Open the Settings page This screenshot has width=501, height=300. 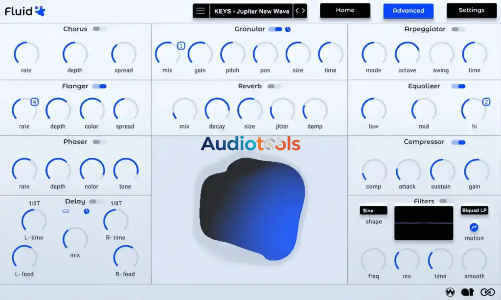471,10
